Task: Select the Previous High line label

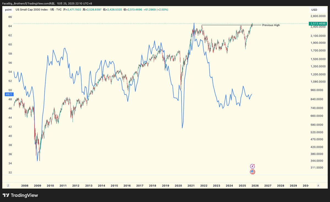Action: (271, 25)
